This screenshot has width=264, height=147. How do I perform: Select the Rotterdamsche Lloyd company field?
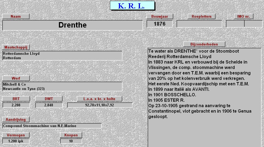[x=62, y=56]
